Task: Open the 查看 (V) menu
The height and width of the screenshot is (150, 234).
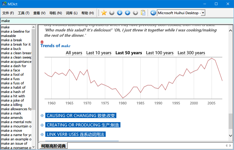Action: tap(39, 13)
